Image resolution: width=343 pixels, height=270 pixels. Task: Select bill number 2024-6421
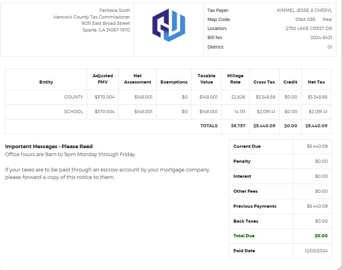click(x=321, y=37)
